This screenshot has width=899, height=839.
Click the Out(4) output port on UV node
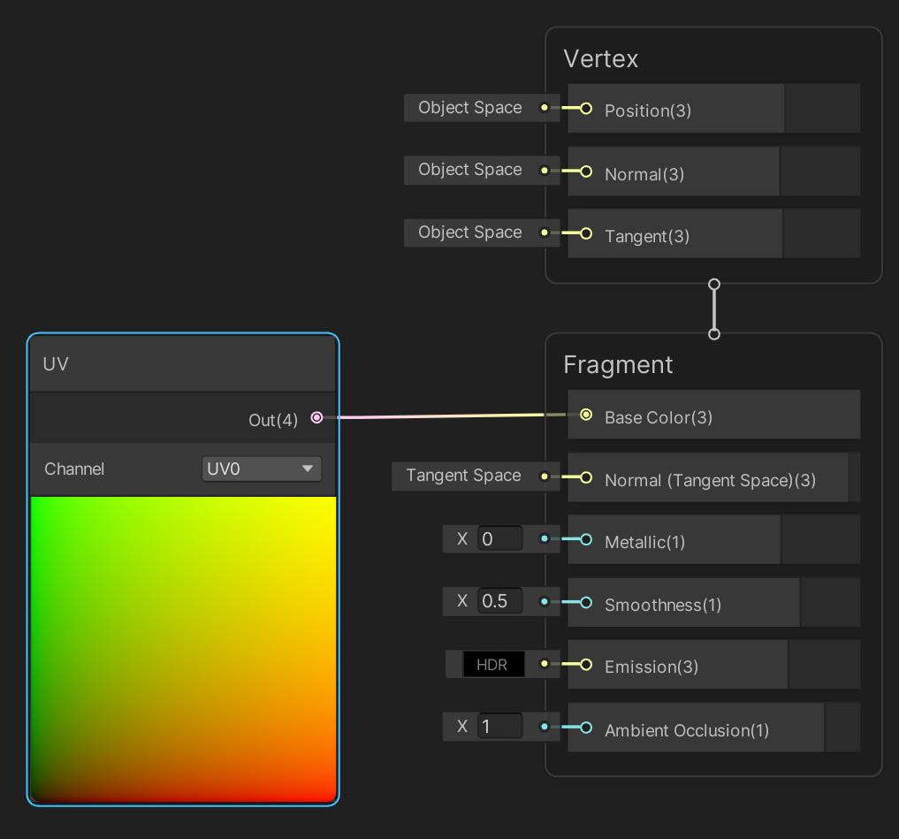(x=316, y=417)
